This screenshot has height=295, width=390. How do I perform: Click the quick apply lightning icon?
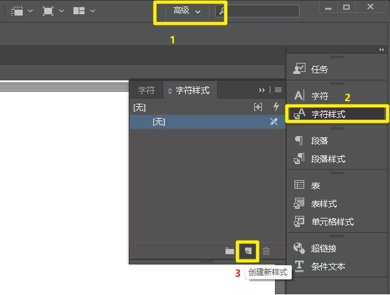[276, 107]
